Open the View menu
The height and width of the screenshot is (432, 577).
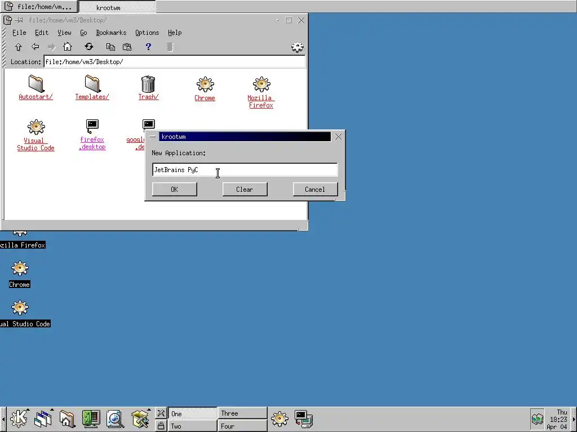[64, 33]
